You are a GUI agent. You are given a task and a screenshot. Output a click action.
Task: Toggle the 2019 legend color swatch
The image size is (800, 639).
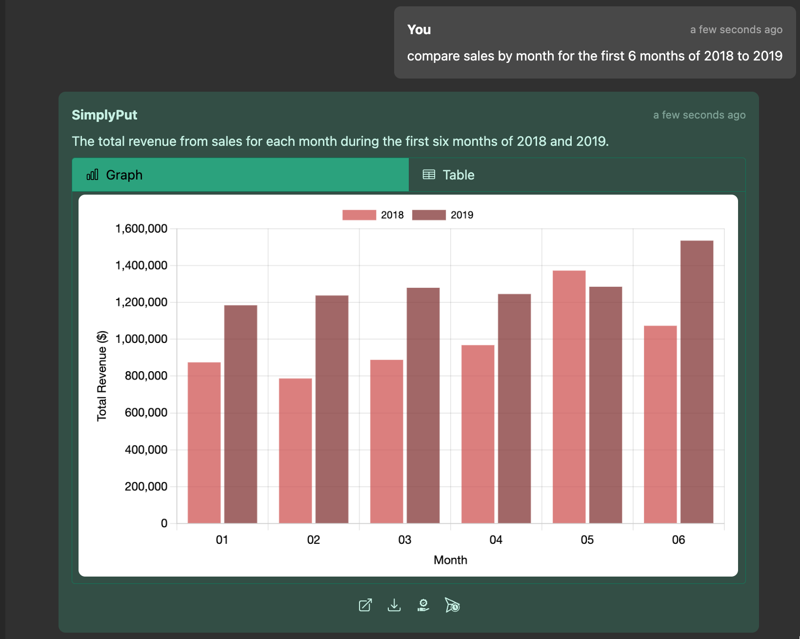429,215
